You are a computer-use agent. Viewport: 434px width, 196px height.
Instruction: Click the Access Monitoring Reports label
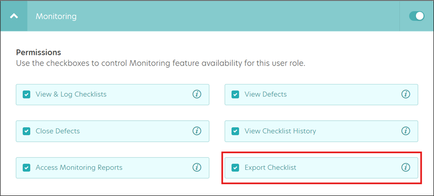click(79, 168)
